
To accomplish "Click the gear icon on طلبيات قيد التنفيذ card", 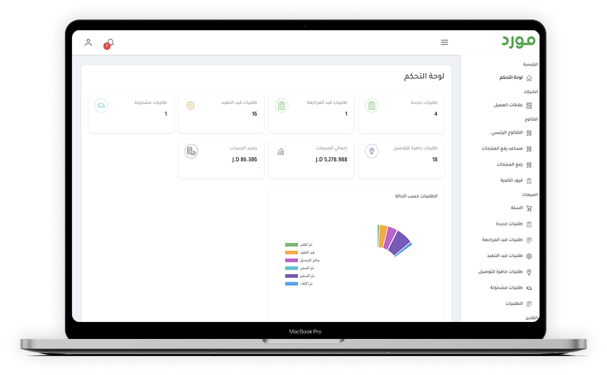I will tap(191, 105).
